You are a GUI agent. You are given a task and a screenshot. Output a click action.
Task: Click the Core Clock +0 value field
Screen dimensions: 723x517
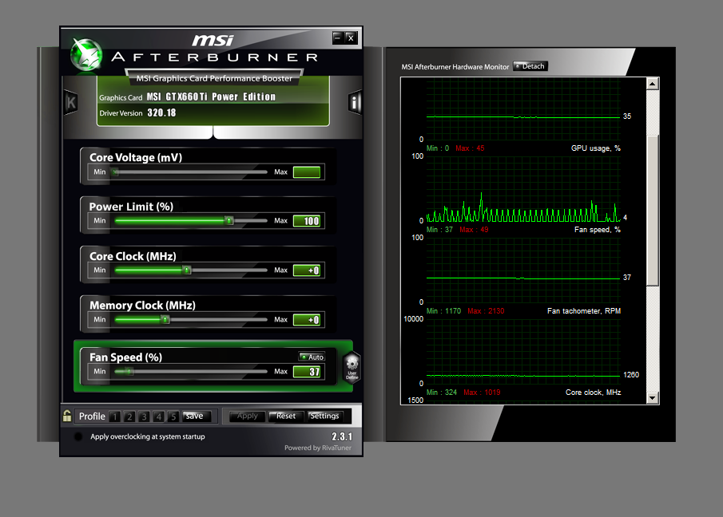point(307,270)
